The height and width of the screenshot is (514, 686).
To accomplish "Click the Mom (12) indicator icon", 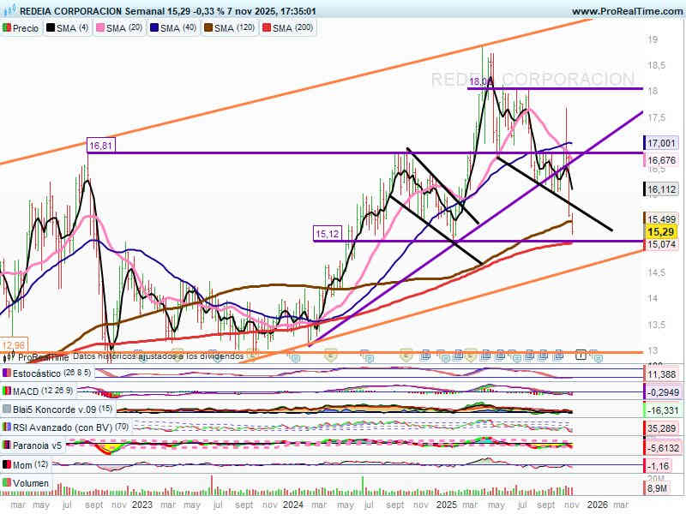I will click(x=8, y=464).
